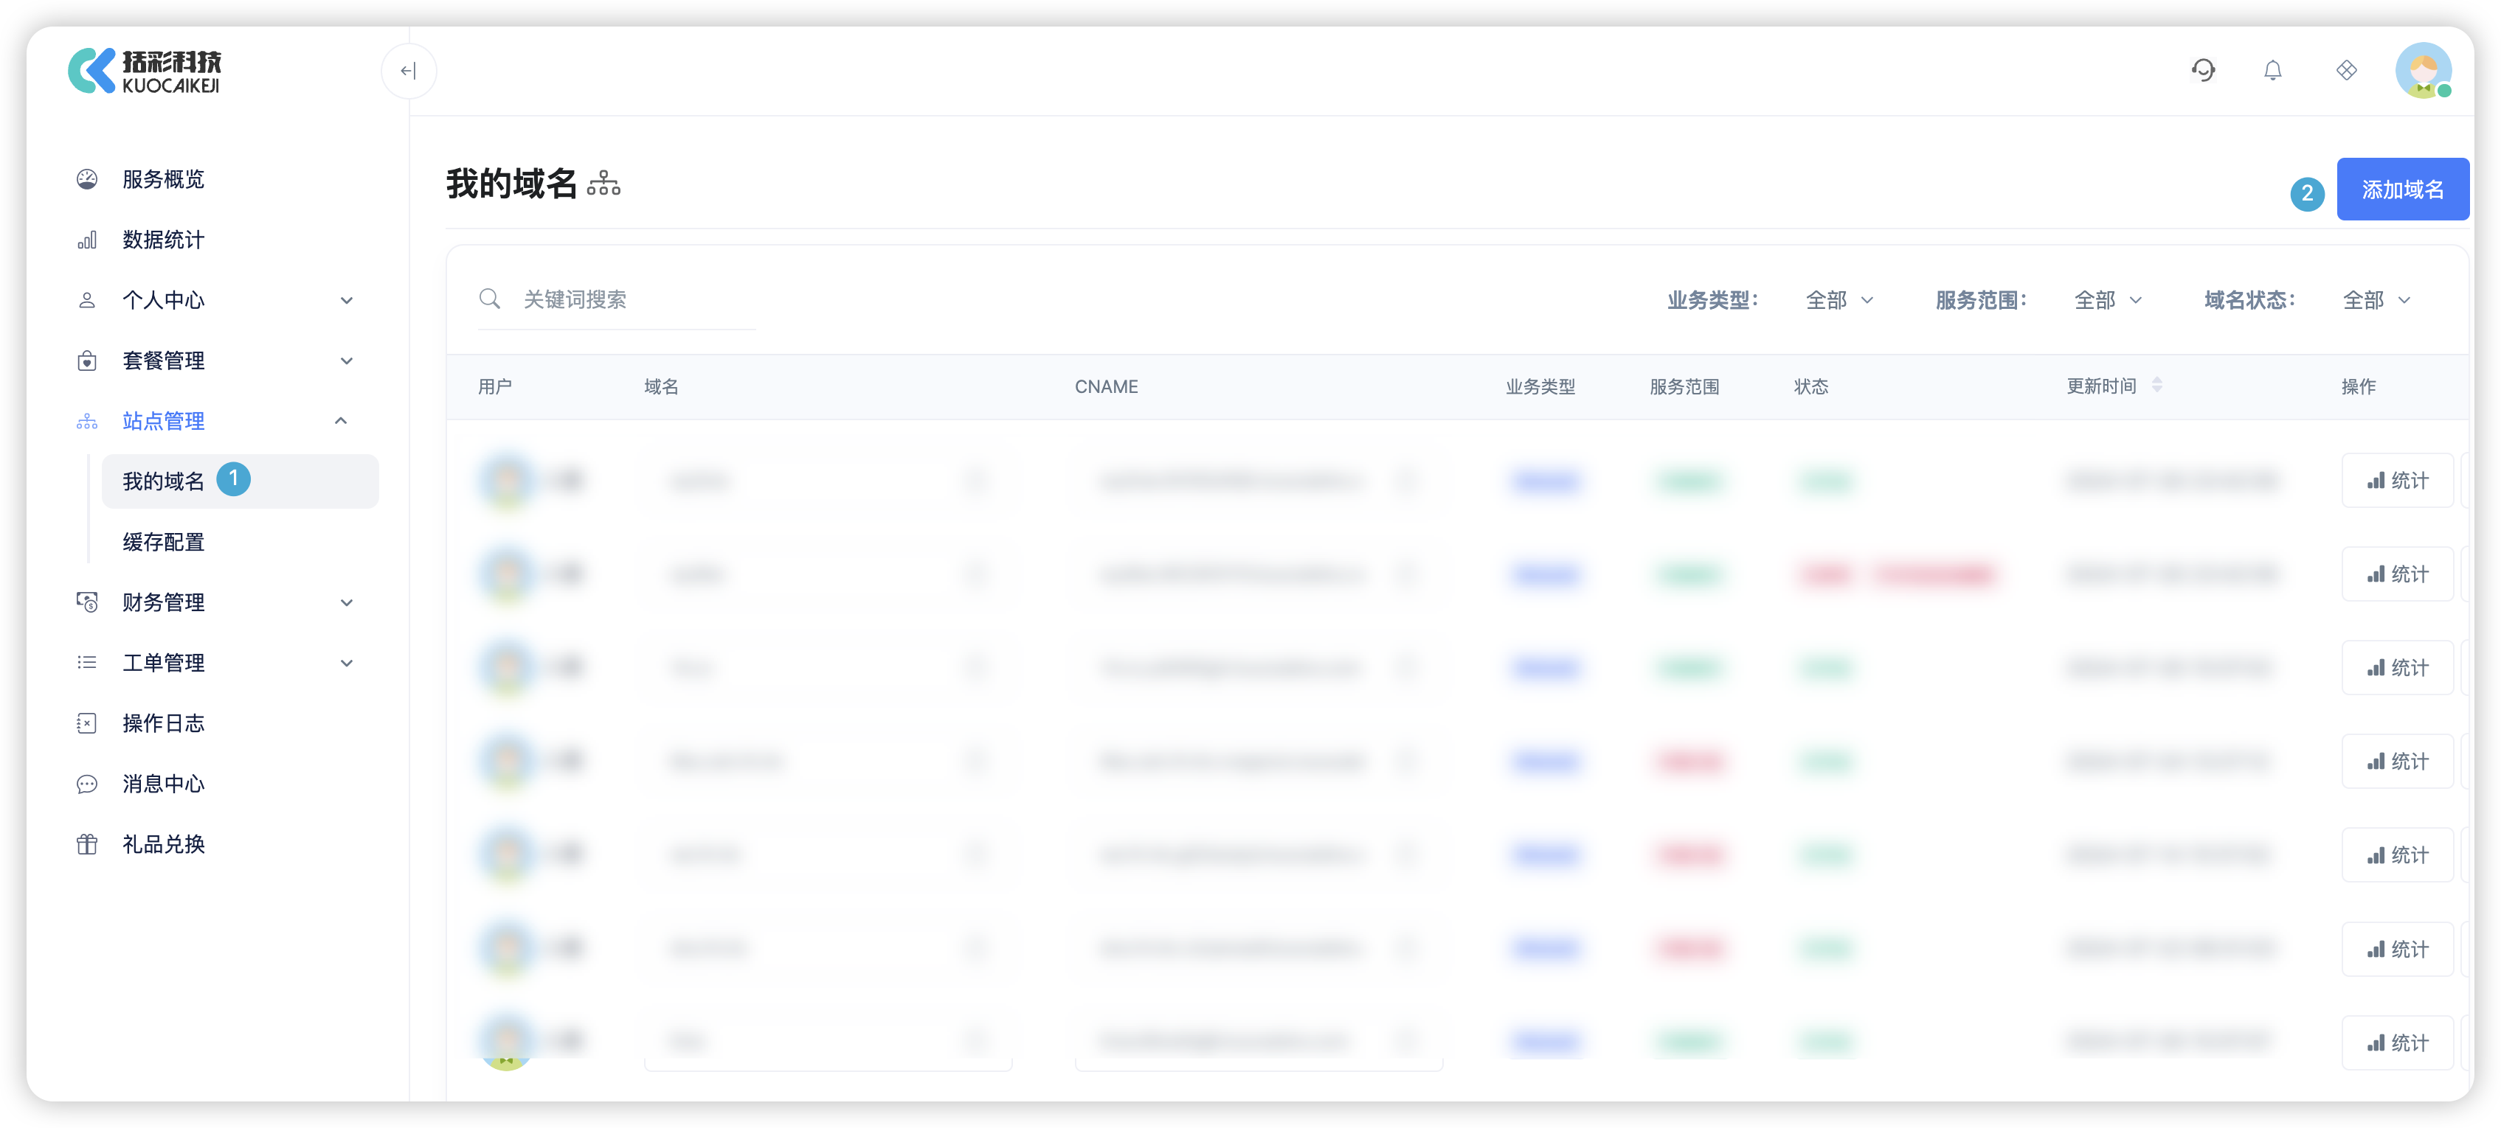Open 数据统计 in the sidebar
Viewport: 2501px width, 1128px height.
point(163,240)
